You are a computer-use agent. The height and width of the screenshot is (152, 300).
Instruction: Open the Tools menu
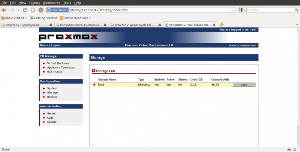pyautogui.click(x=67, y=3)
